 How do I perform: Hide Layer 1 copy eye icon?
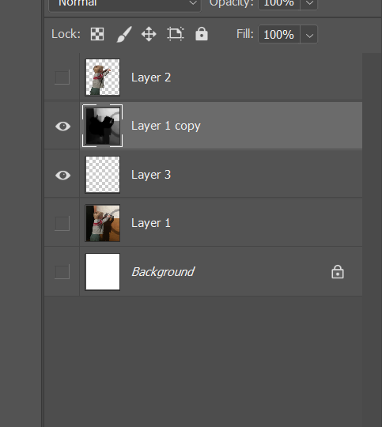[63, 127]
